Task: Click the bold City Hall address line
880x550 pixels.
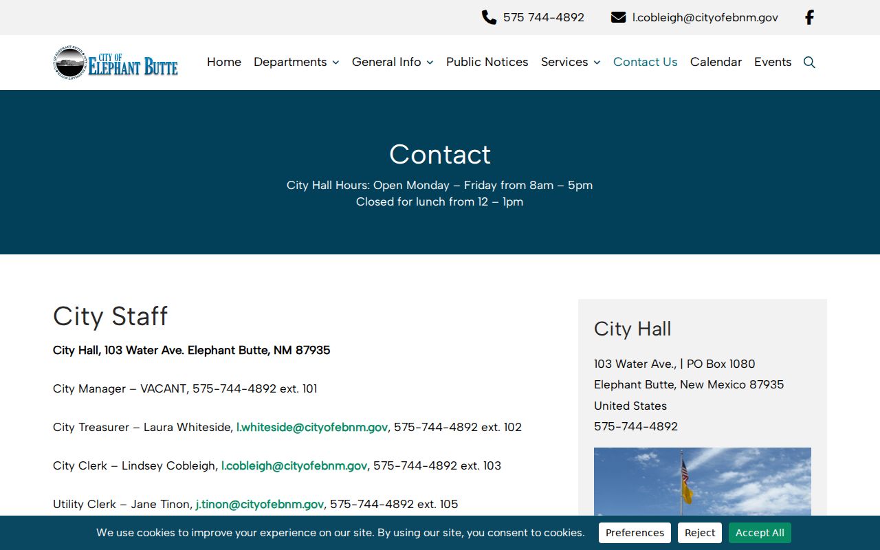Action: click(x=192, y=350)
